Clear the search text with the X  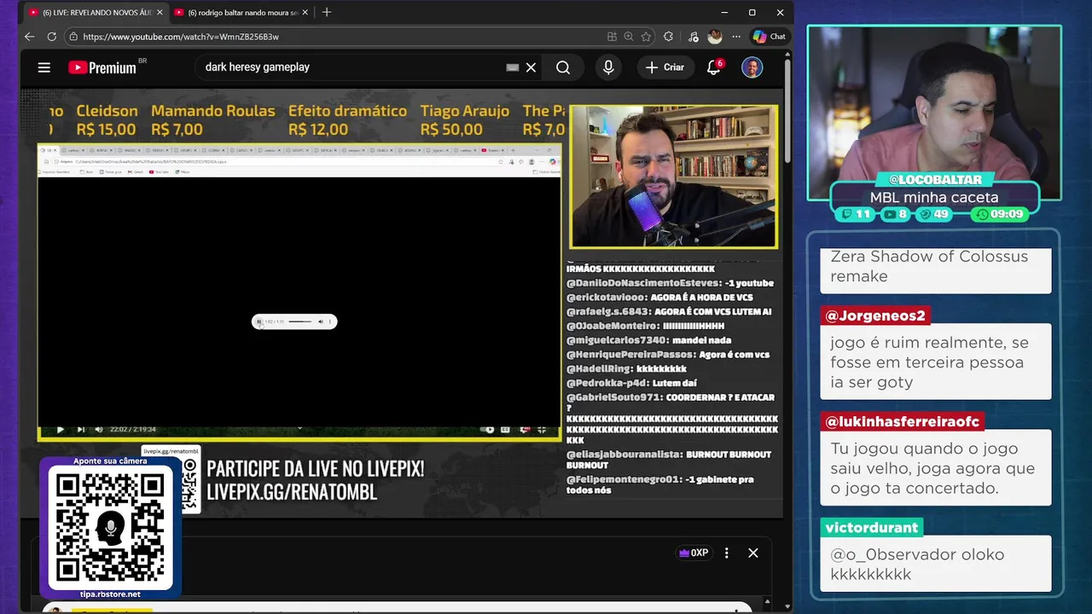click(x=531, y=67)
